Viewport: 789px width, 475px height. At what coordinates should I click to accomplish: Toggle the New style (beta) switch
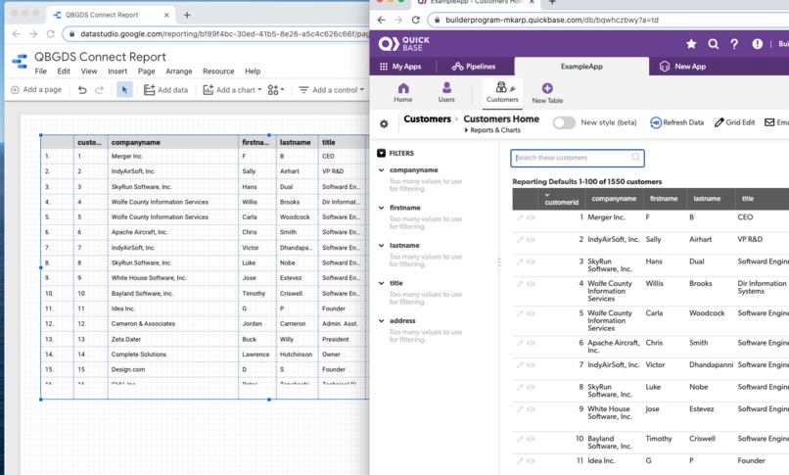(x=564, y=122)
